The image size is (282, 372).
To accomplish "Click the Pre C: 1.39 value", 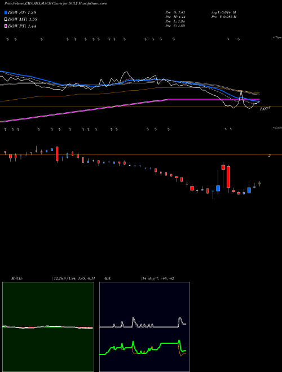I will (175, 26).
